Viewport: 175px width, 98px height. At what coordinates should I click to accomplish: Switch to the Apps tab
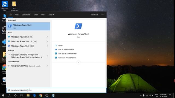point(17,15)
